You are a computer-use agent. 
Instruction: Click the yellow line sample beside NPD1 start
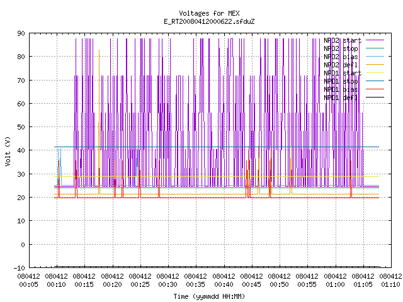click(375, 73)
